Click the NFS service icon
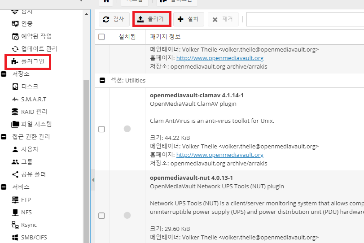This screenshot has width=364, height=243. (x=15, y=212)
